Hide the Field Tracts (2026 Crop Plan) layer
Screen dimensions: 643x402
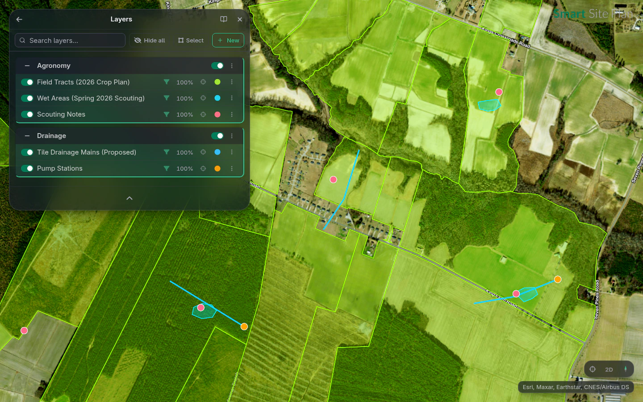27,82
